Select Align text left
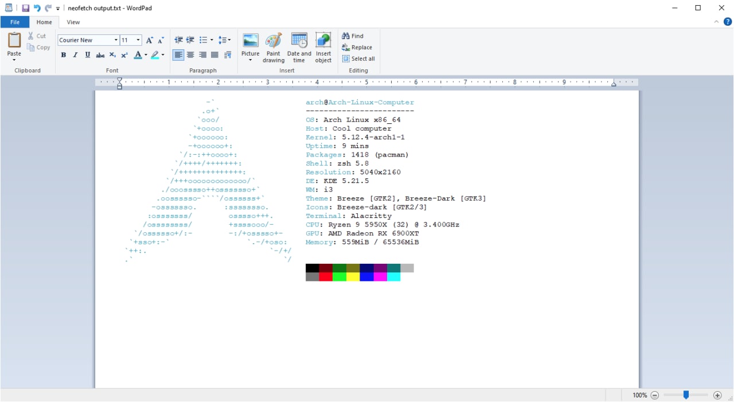 pos(178,55)
